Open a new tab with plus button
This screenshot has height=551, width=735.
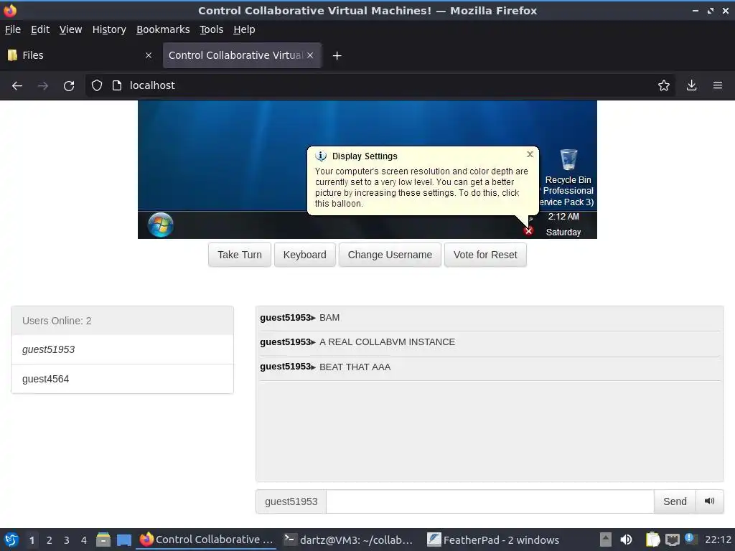tap(337, 56)
